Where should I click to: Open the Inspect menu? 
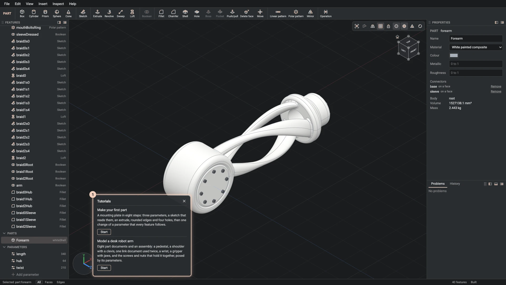(58, 4)
